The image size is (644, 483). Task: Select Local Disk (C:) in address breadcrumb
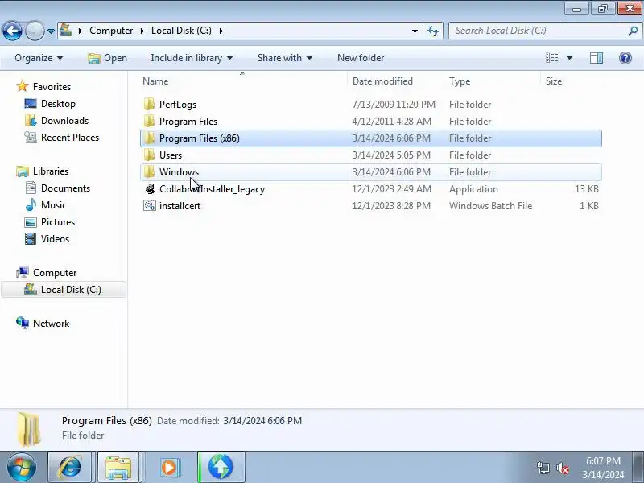pos(181,31)
